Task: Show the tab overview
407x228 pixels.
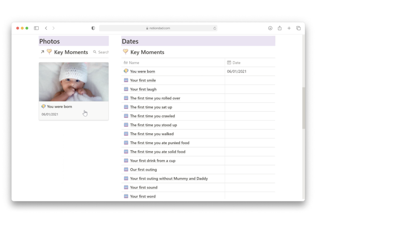Action: tap(298, 28)
